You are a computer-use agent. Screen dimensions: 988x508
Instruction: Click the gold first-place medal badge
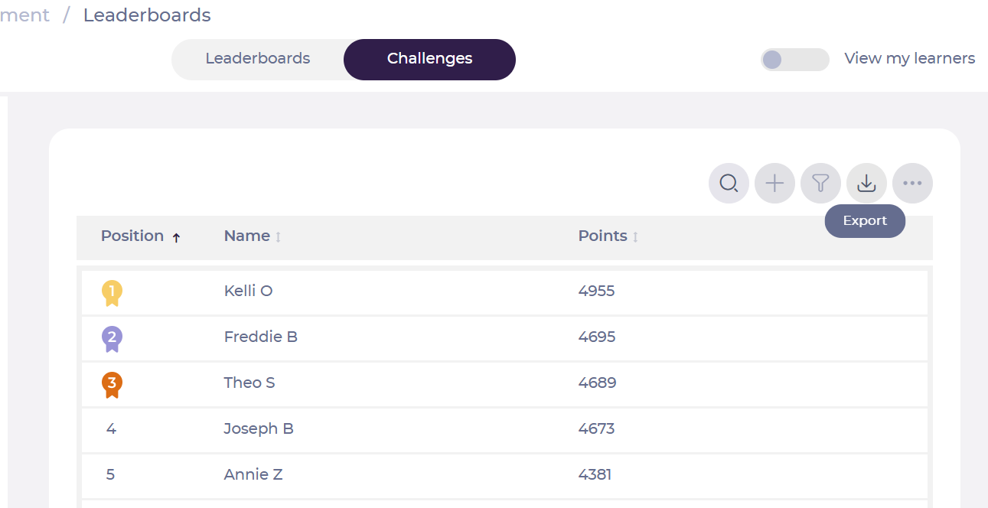coord(112,293)
